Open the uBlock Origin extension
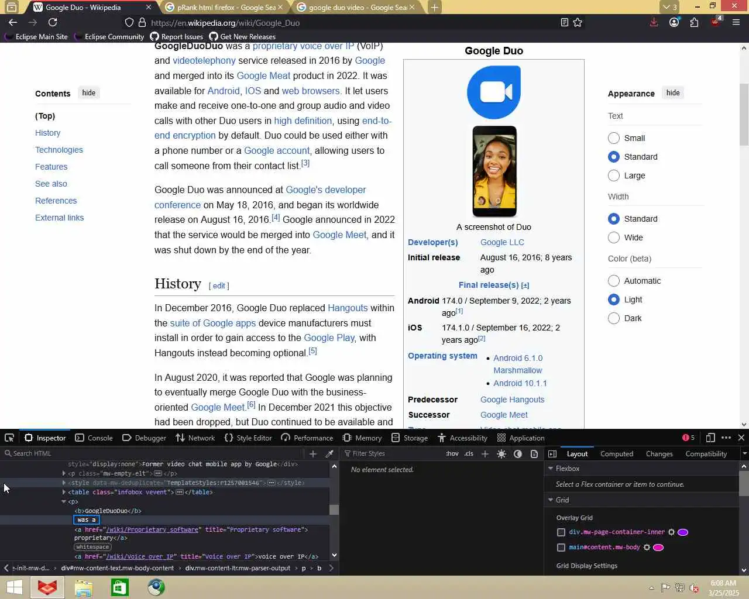This screenshot has width=749, height=599. [x=716, y=22]
